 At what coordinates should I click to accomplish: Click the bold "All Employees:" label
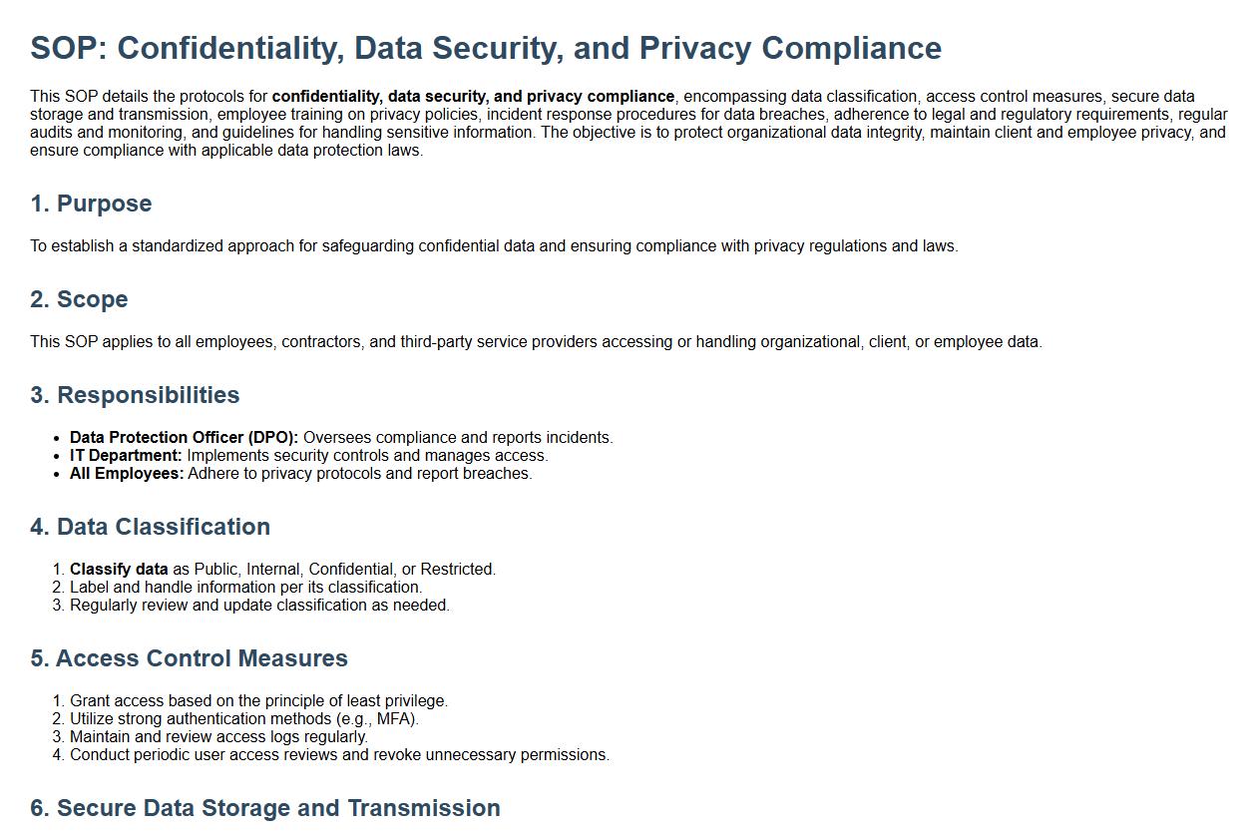point(127,474)
